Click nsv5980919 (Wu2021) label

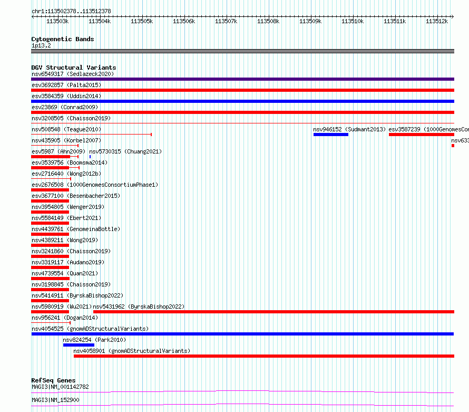(x=62, y=306)
